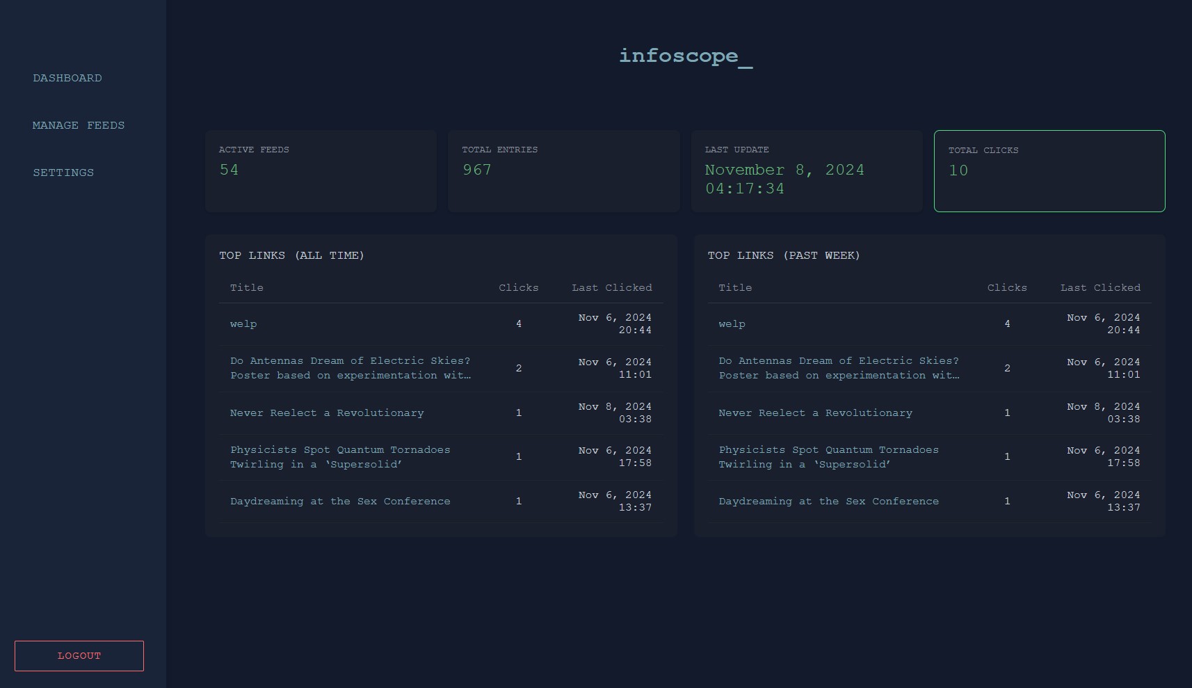Click the Title column header in past-week table
1192x688 pixels.
pos(735,287)
